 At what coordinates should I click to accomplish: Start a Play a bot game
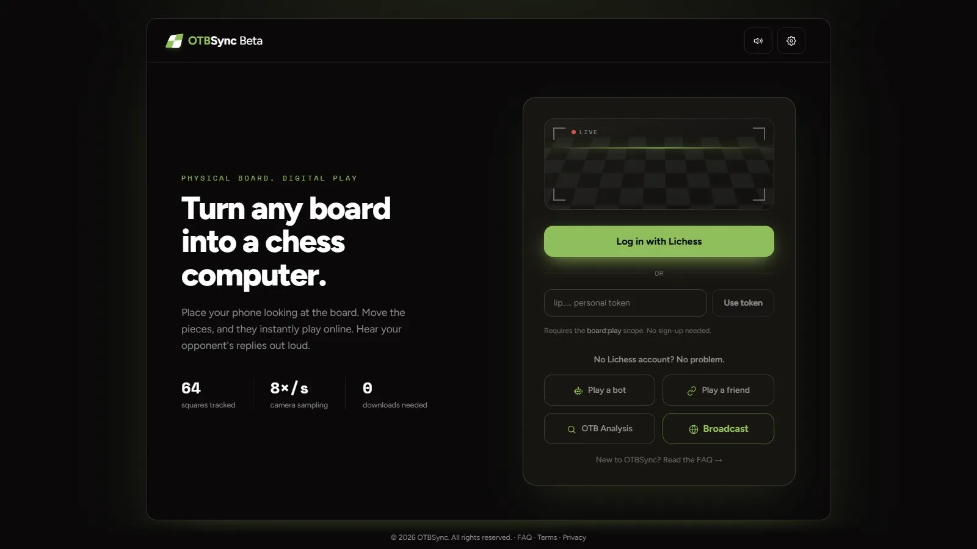(599, 390)
